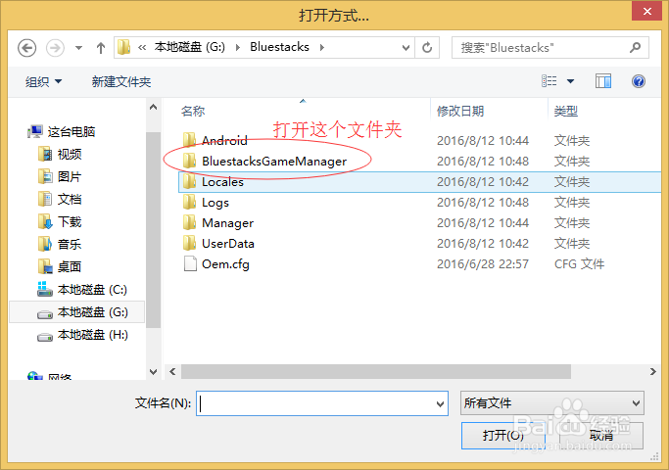Viewport: 669px width, 470px height.
Task: Select the UserData folder
Action: [x=228, y=243]
